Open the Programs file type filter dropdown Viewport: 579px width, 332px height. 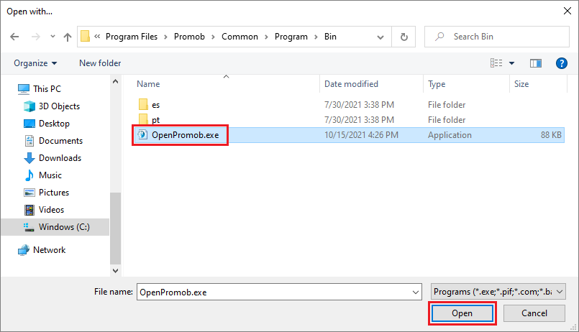498,292
